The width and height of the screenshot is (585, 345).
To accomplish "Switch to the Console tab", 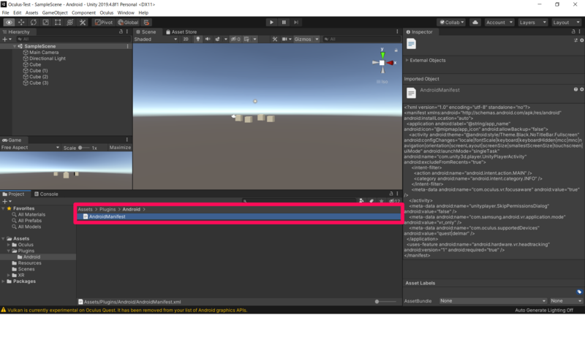I will 46,194.
